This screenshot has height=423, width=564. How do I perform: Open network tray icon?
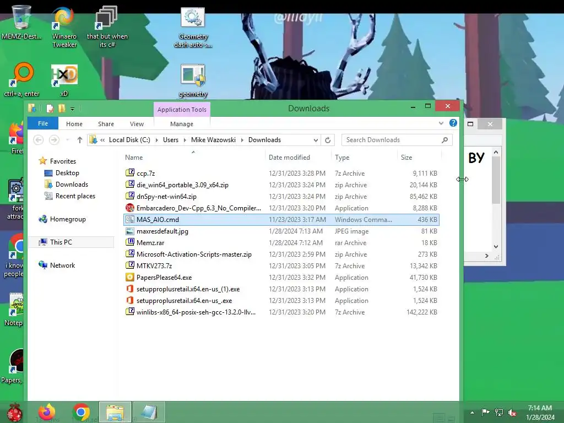pos(499,413)
